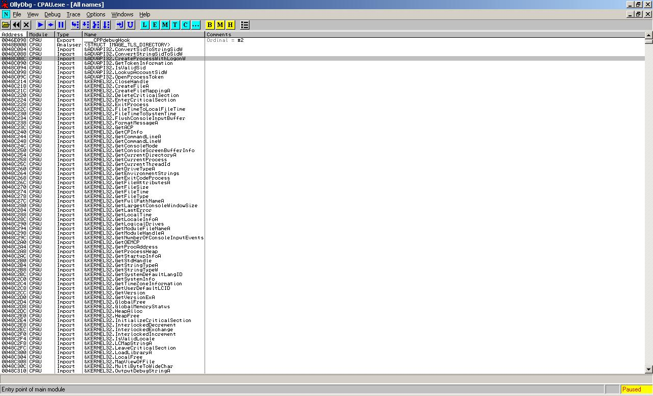This screenshot has height=396, width=653.
Task: Select KERNEL32.CreateFileMappingA row
Action: [322, 91]
